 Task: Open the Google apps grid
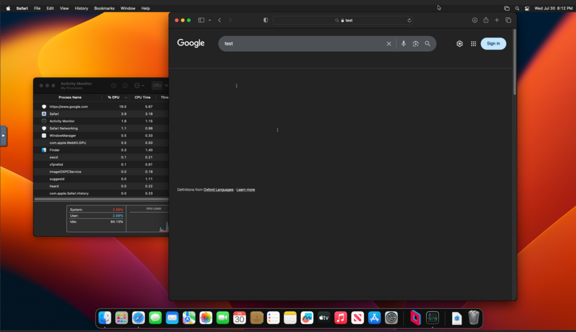point(473,44)
